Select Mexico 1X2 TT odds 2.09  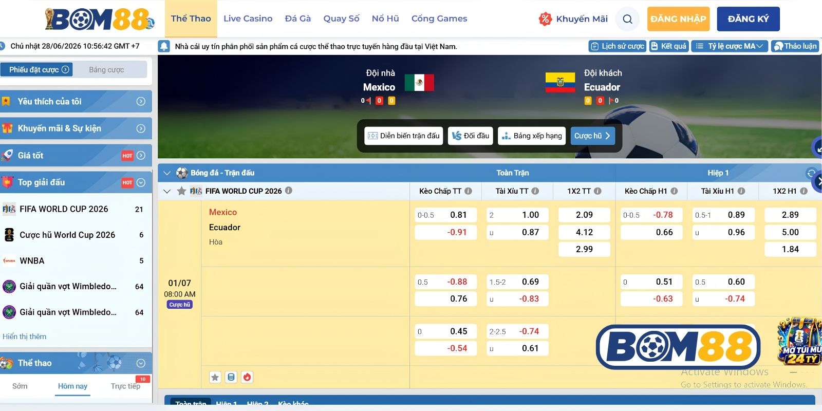pos(584,215)
